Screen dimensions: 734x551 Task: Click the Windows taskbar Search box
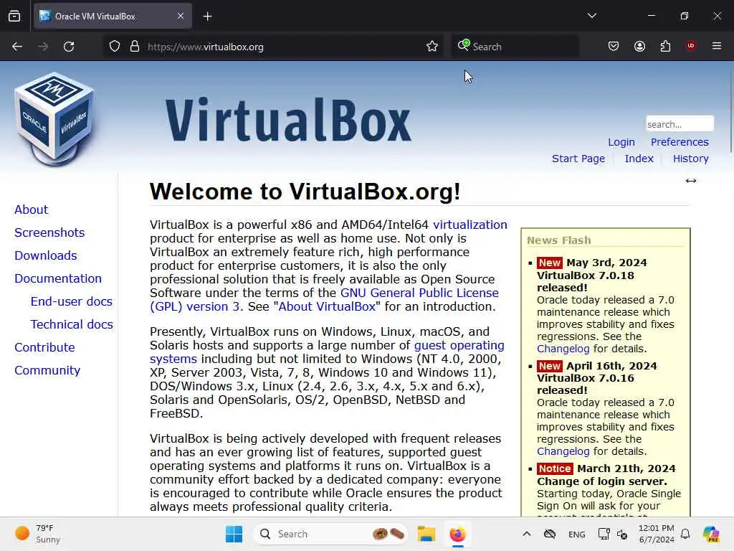(330, 534)
